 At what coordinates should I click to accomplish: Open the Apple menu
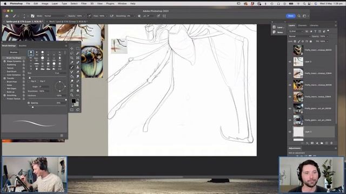[5, 4]
